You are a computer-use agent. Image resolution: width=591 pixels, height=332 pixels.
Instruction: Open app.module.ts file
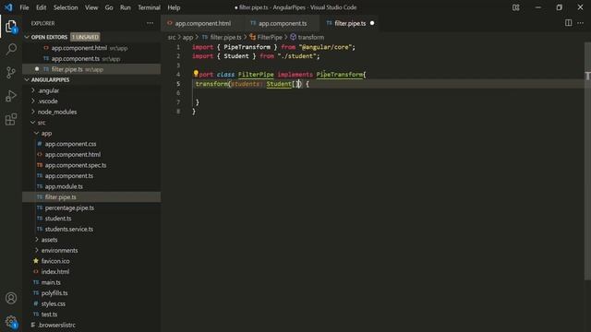coord(64,186)
